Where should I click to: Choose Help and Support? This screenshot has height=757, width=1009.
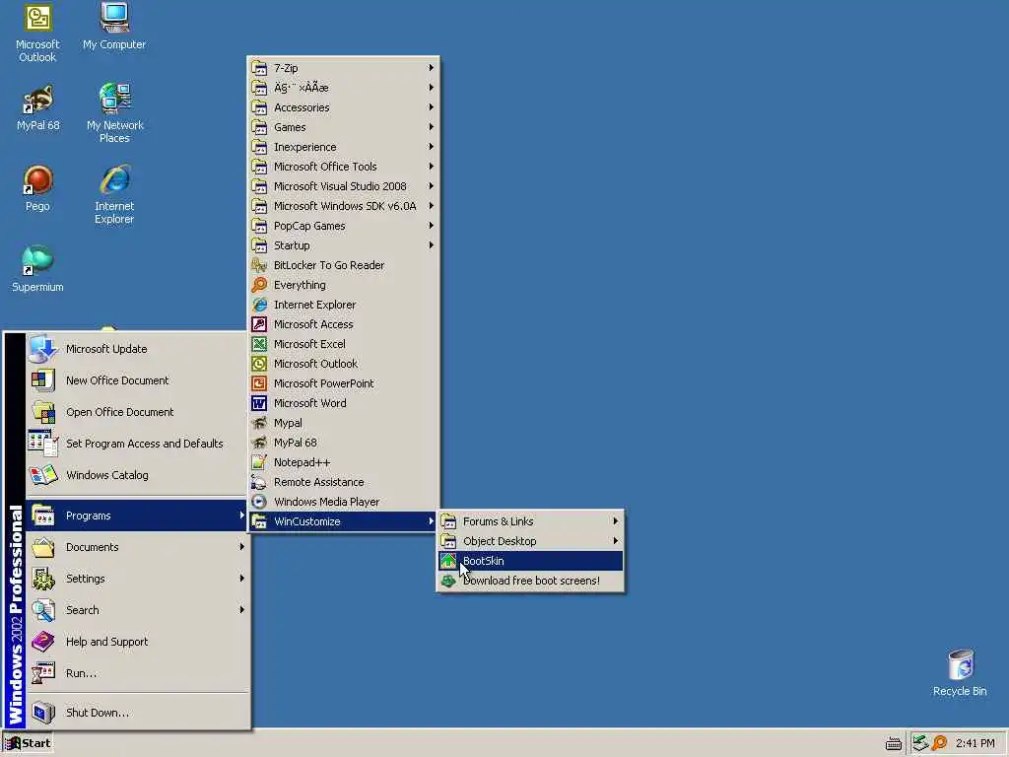point(137,642)
